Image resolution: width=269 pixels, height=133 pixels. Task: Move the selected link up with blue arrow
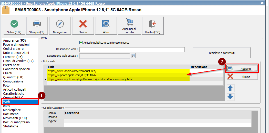pos(230,88)
